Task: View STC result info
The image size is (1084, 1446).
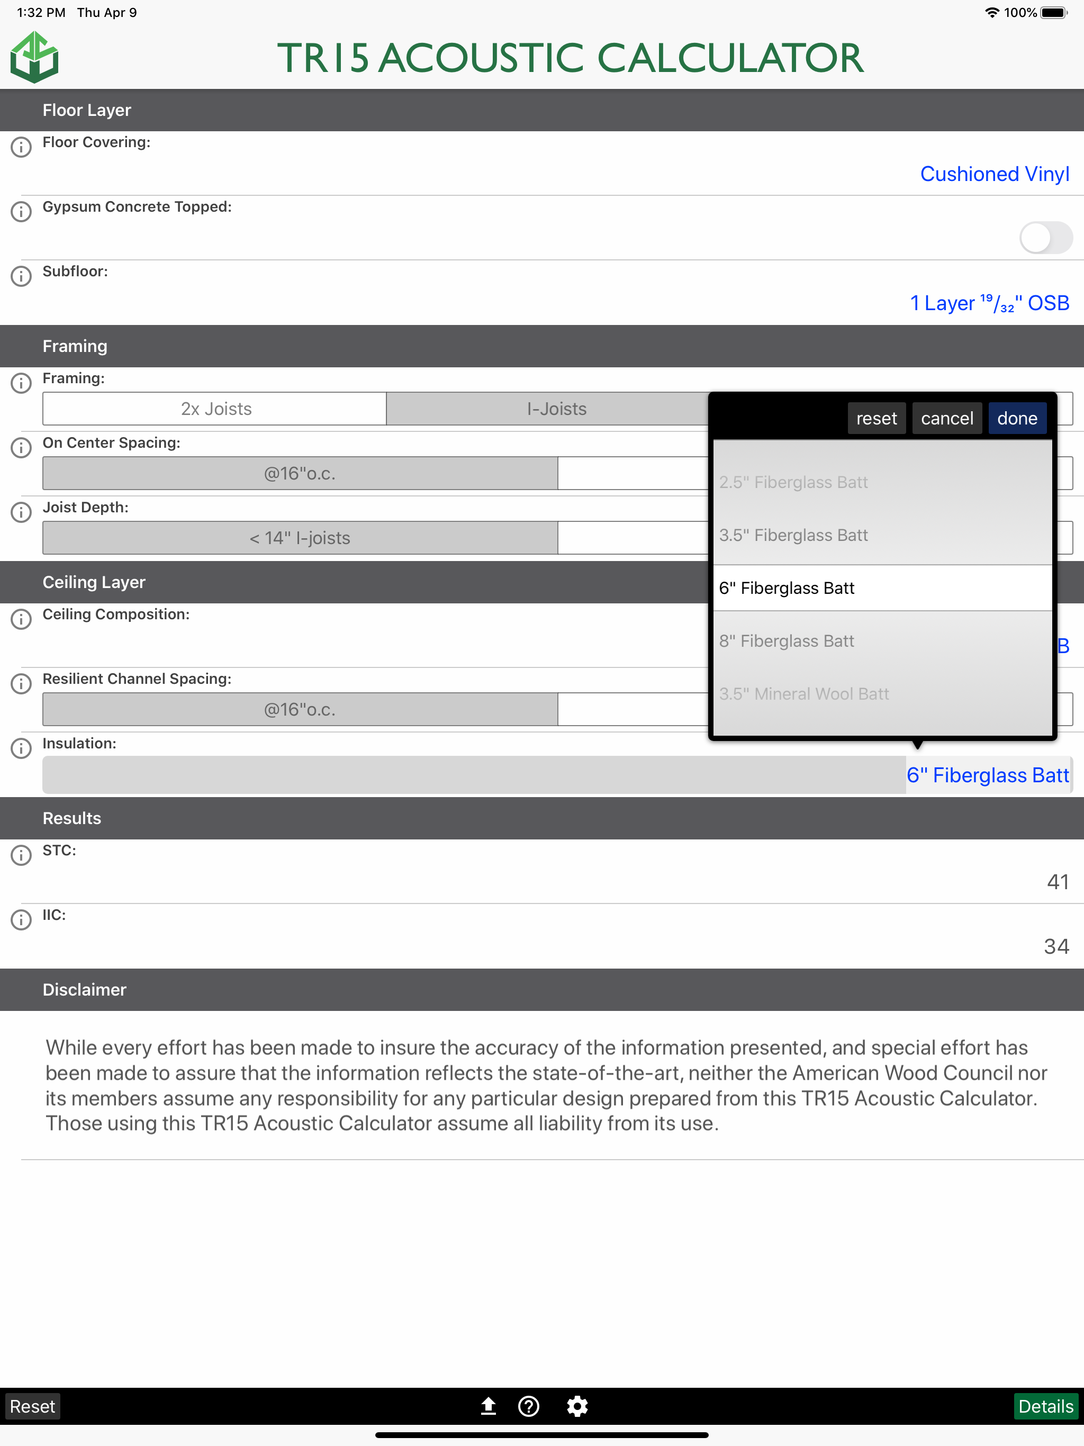Action: [x=21, y=855]
